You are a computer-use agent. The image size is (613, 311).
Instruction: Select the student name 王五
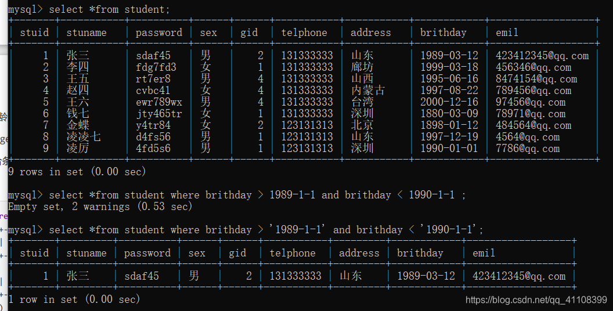[x=78, y=78]
